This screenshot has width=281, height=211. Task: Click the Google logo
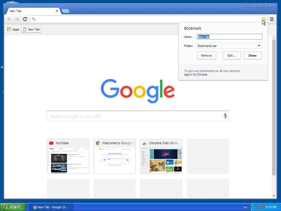tap(138, 91)
